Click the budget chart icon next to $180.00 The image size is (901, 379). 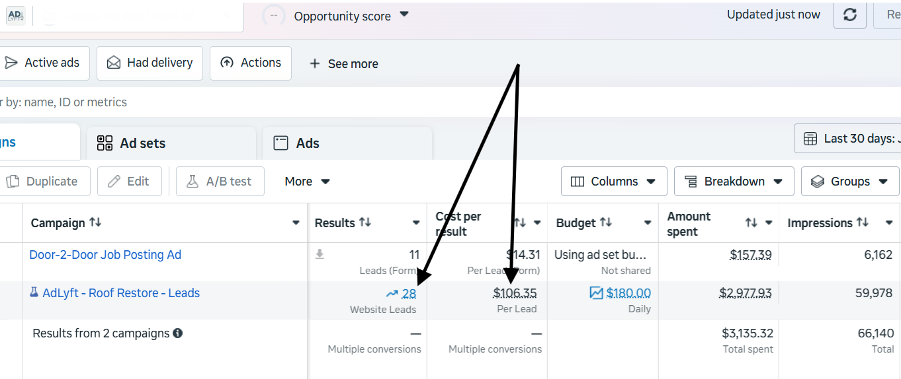[597, 293]
